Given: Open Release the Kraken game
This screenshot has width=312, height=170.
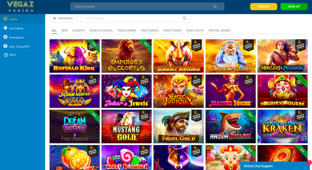Looking at the screenshot, I should [x=282, y=126].
